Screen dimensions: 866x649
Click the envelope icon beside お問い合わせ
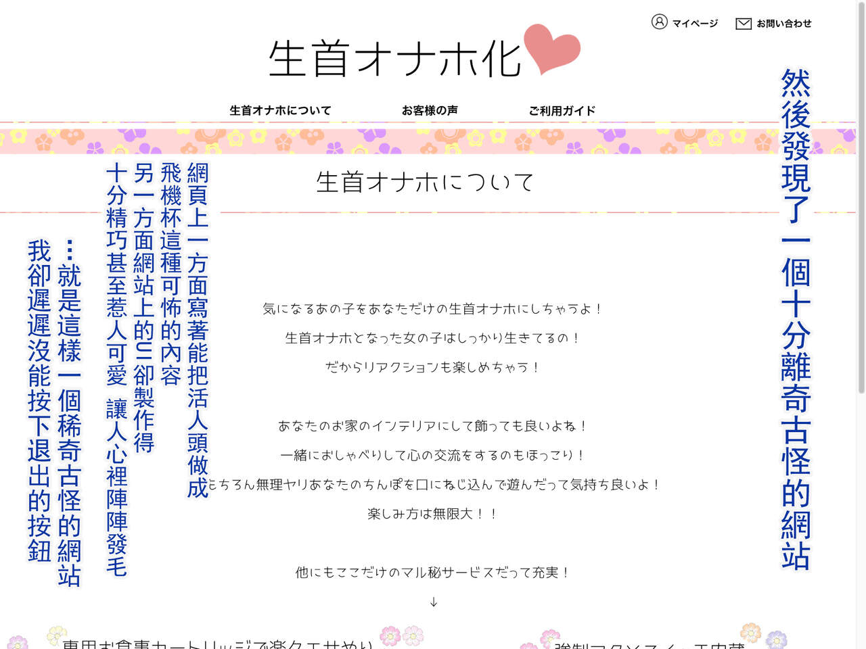[743, 24]
